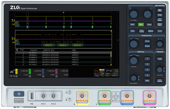Click the channel 4 magenta indicator

[56, 71]
